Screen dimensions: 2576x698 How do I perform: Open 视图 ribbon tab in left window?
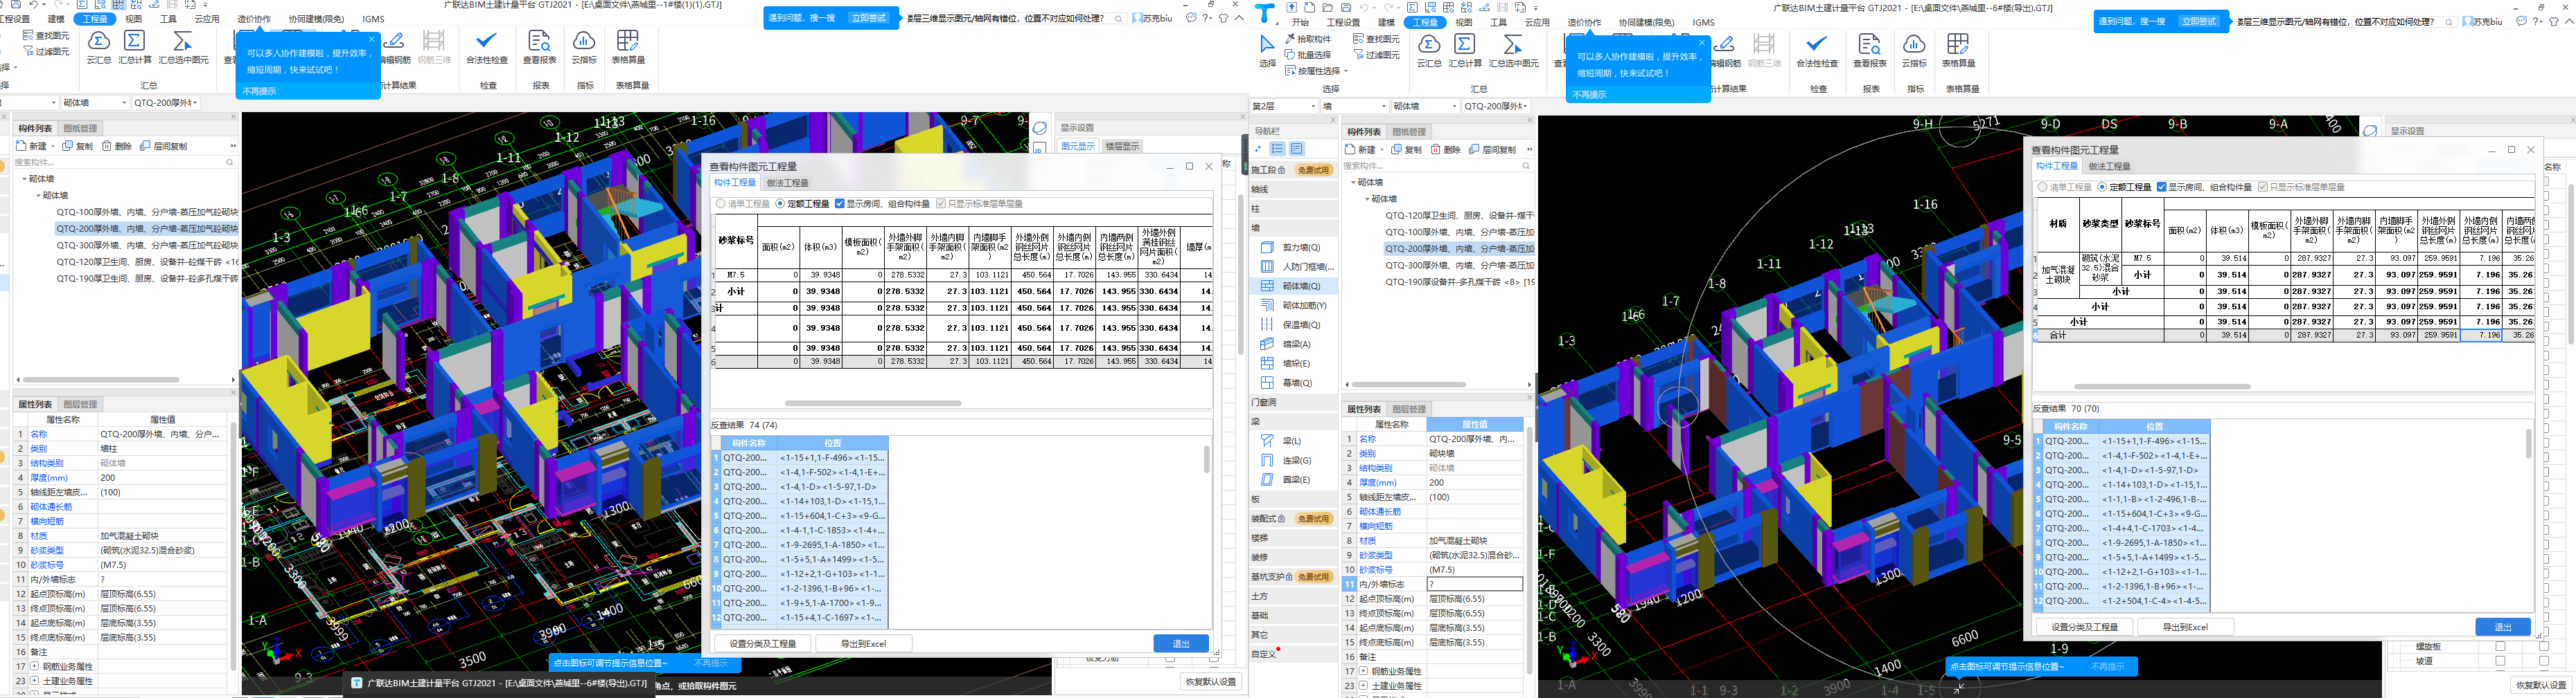(133, 19)
